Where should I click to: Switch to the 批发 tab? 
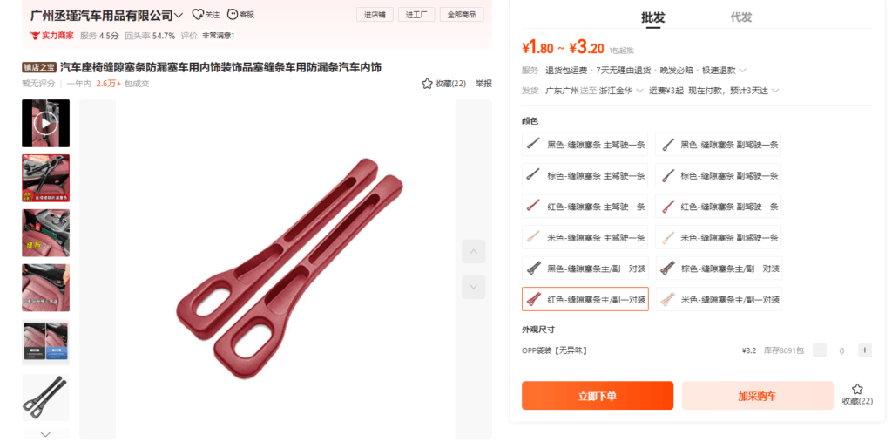pyautogui.click(x=653, y=17)
